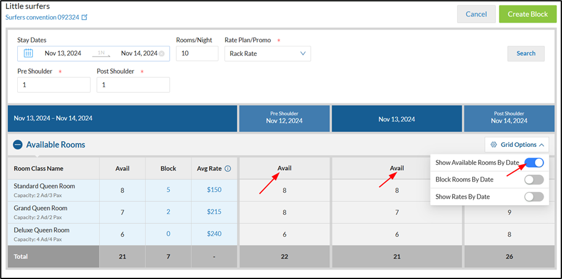Click the Room Class Name column header
Image resolution: width=562 pixels, height=279 pixels.
38,169
